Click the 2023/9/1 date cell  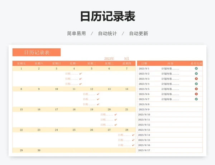(x=144, y=69)
